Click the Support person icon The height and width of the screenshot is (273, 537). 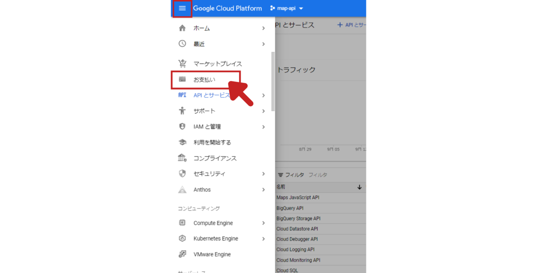(182, 111)
